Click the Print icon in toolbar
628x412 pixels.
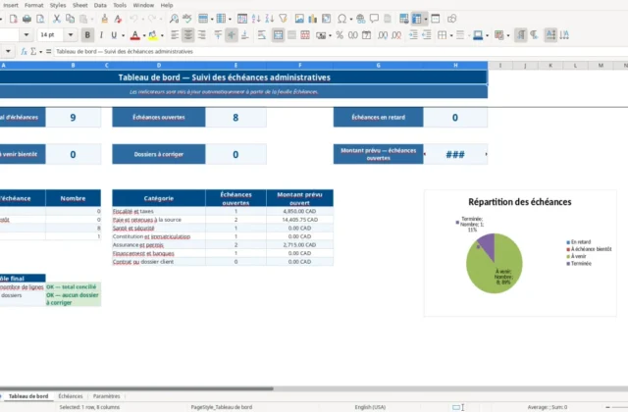pyautogui.click(x=26, y=19)
